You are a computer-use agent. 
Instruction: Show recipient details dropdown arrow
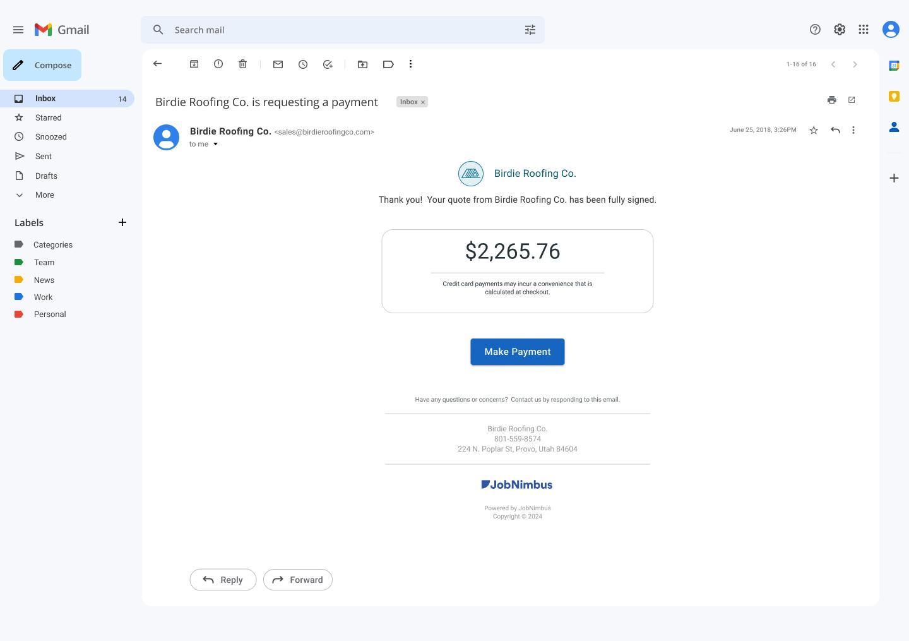215,144
